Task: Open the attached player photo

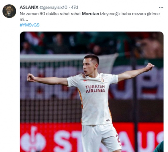Action: click(92, 92)
